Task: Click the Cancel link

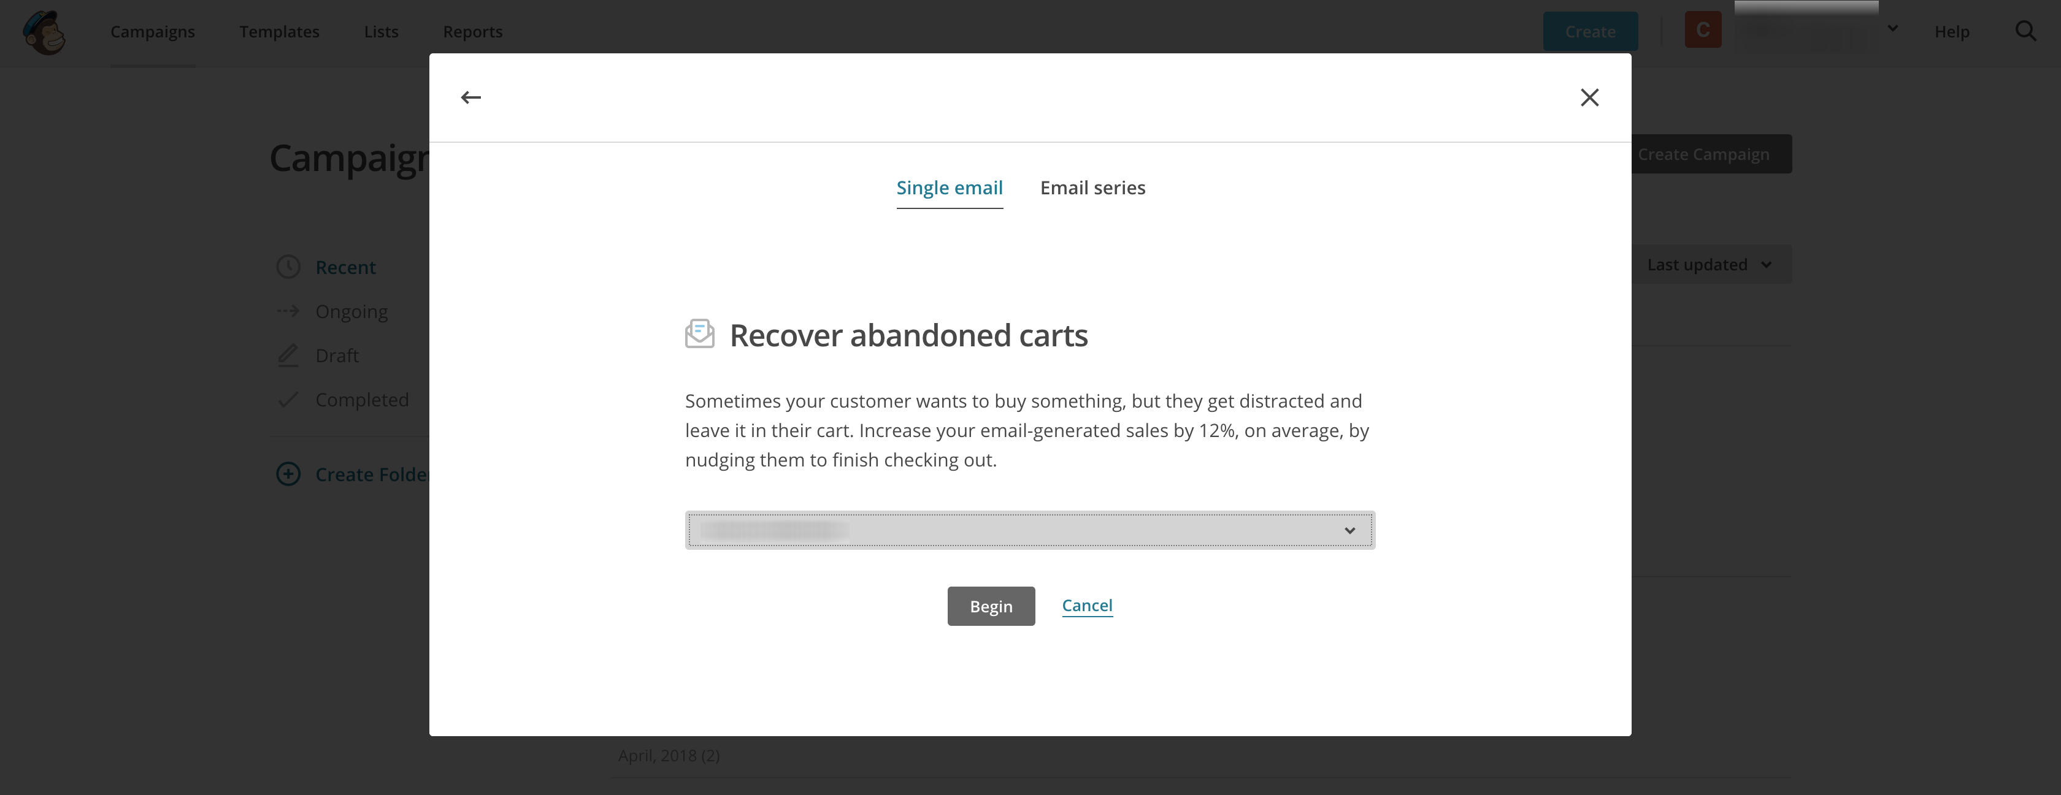Action: tap(1086, 606)
